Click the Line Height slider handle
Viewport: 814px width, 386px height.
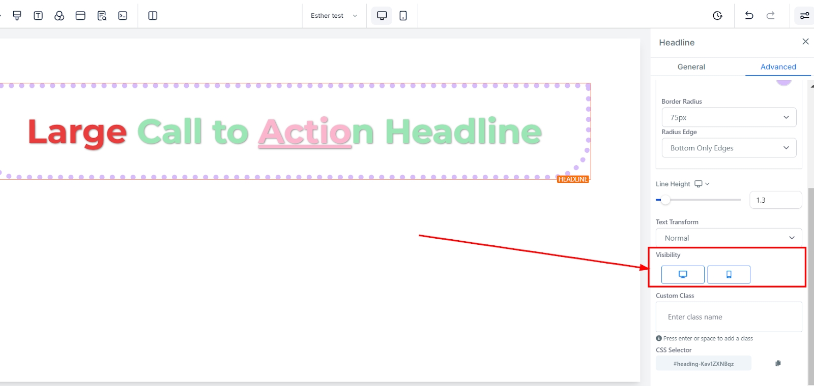point(665,200)
